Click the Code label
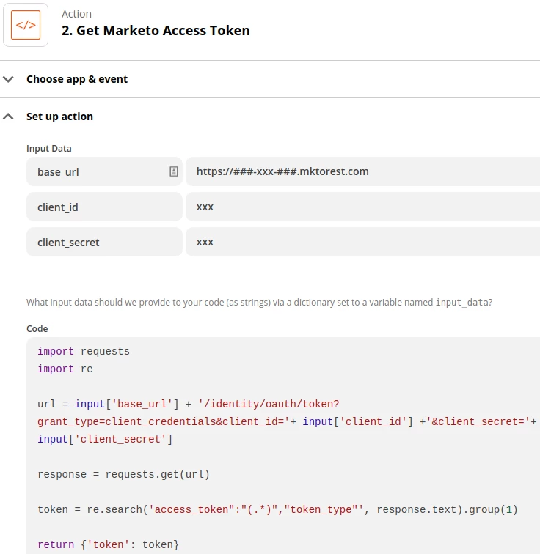The height and width of the screenshot is (554, 540). (x=37, y=328)
